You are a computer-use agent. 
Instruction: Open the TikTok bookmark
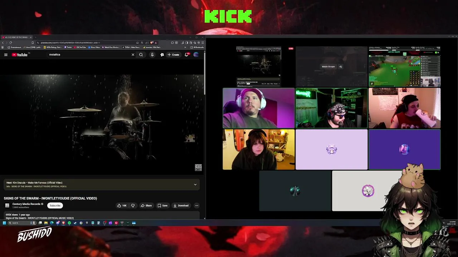point(131,47)
